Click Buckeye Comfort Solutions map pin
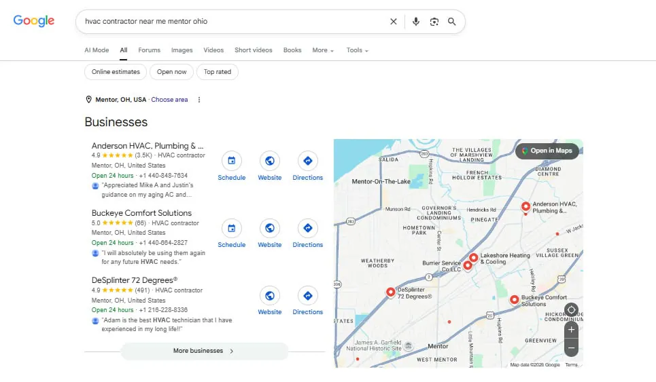The height and width of the screenshot is (382, 656). (514, 300)
